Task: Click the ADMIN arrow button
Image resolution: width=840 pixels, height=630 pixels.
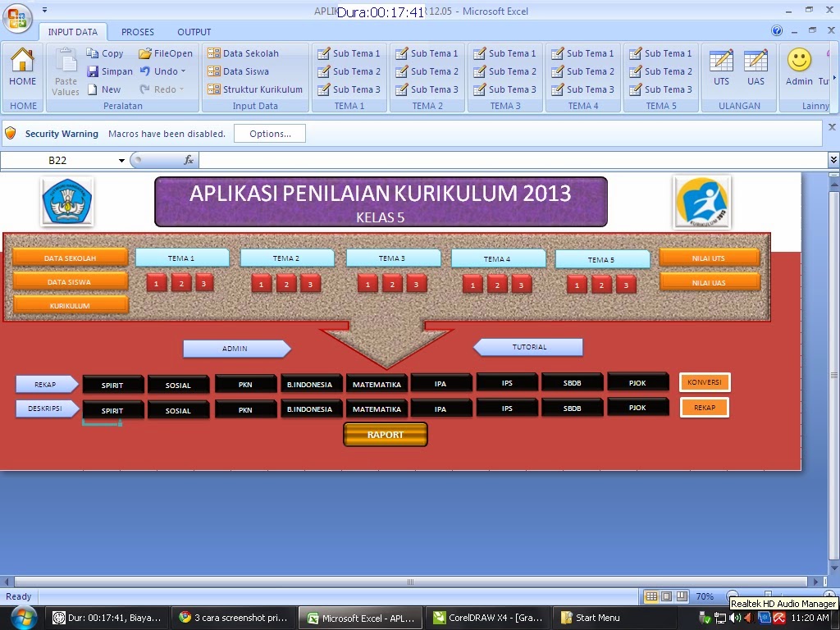Action: click(237, 348)
